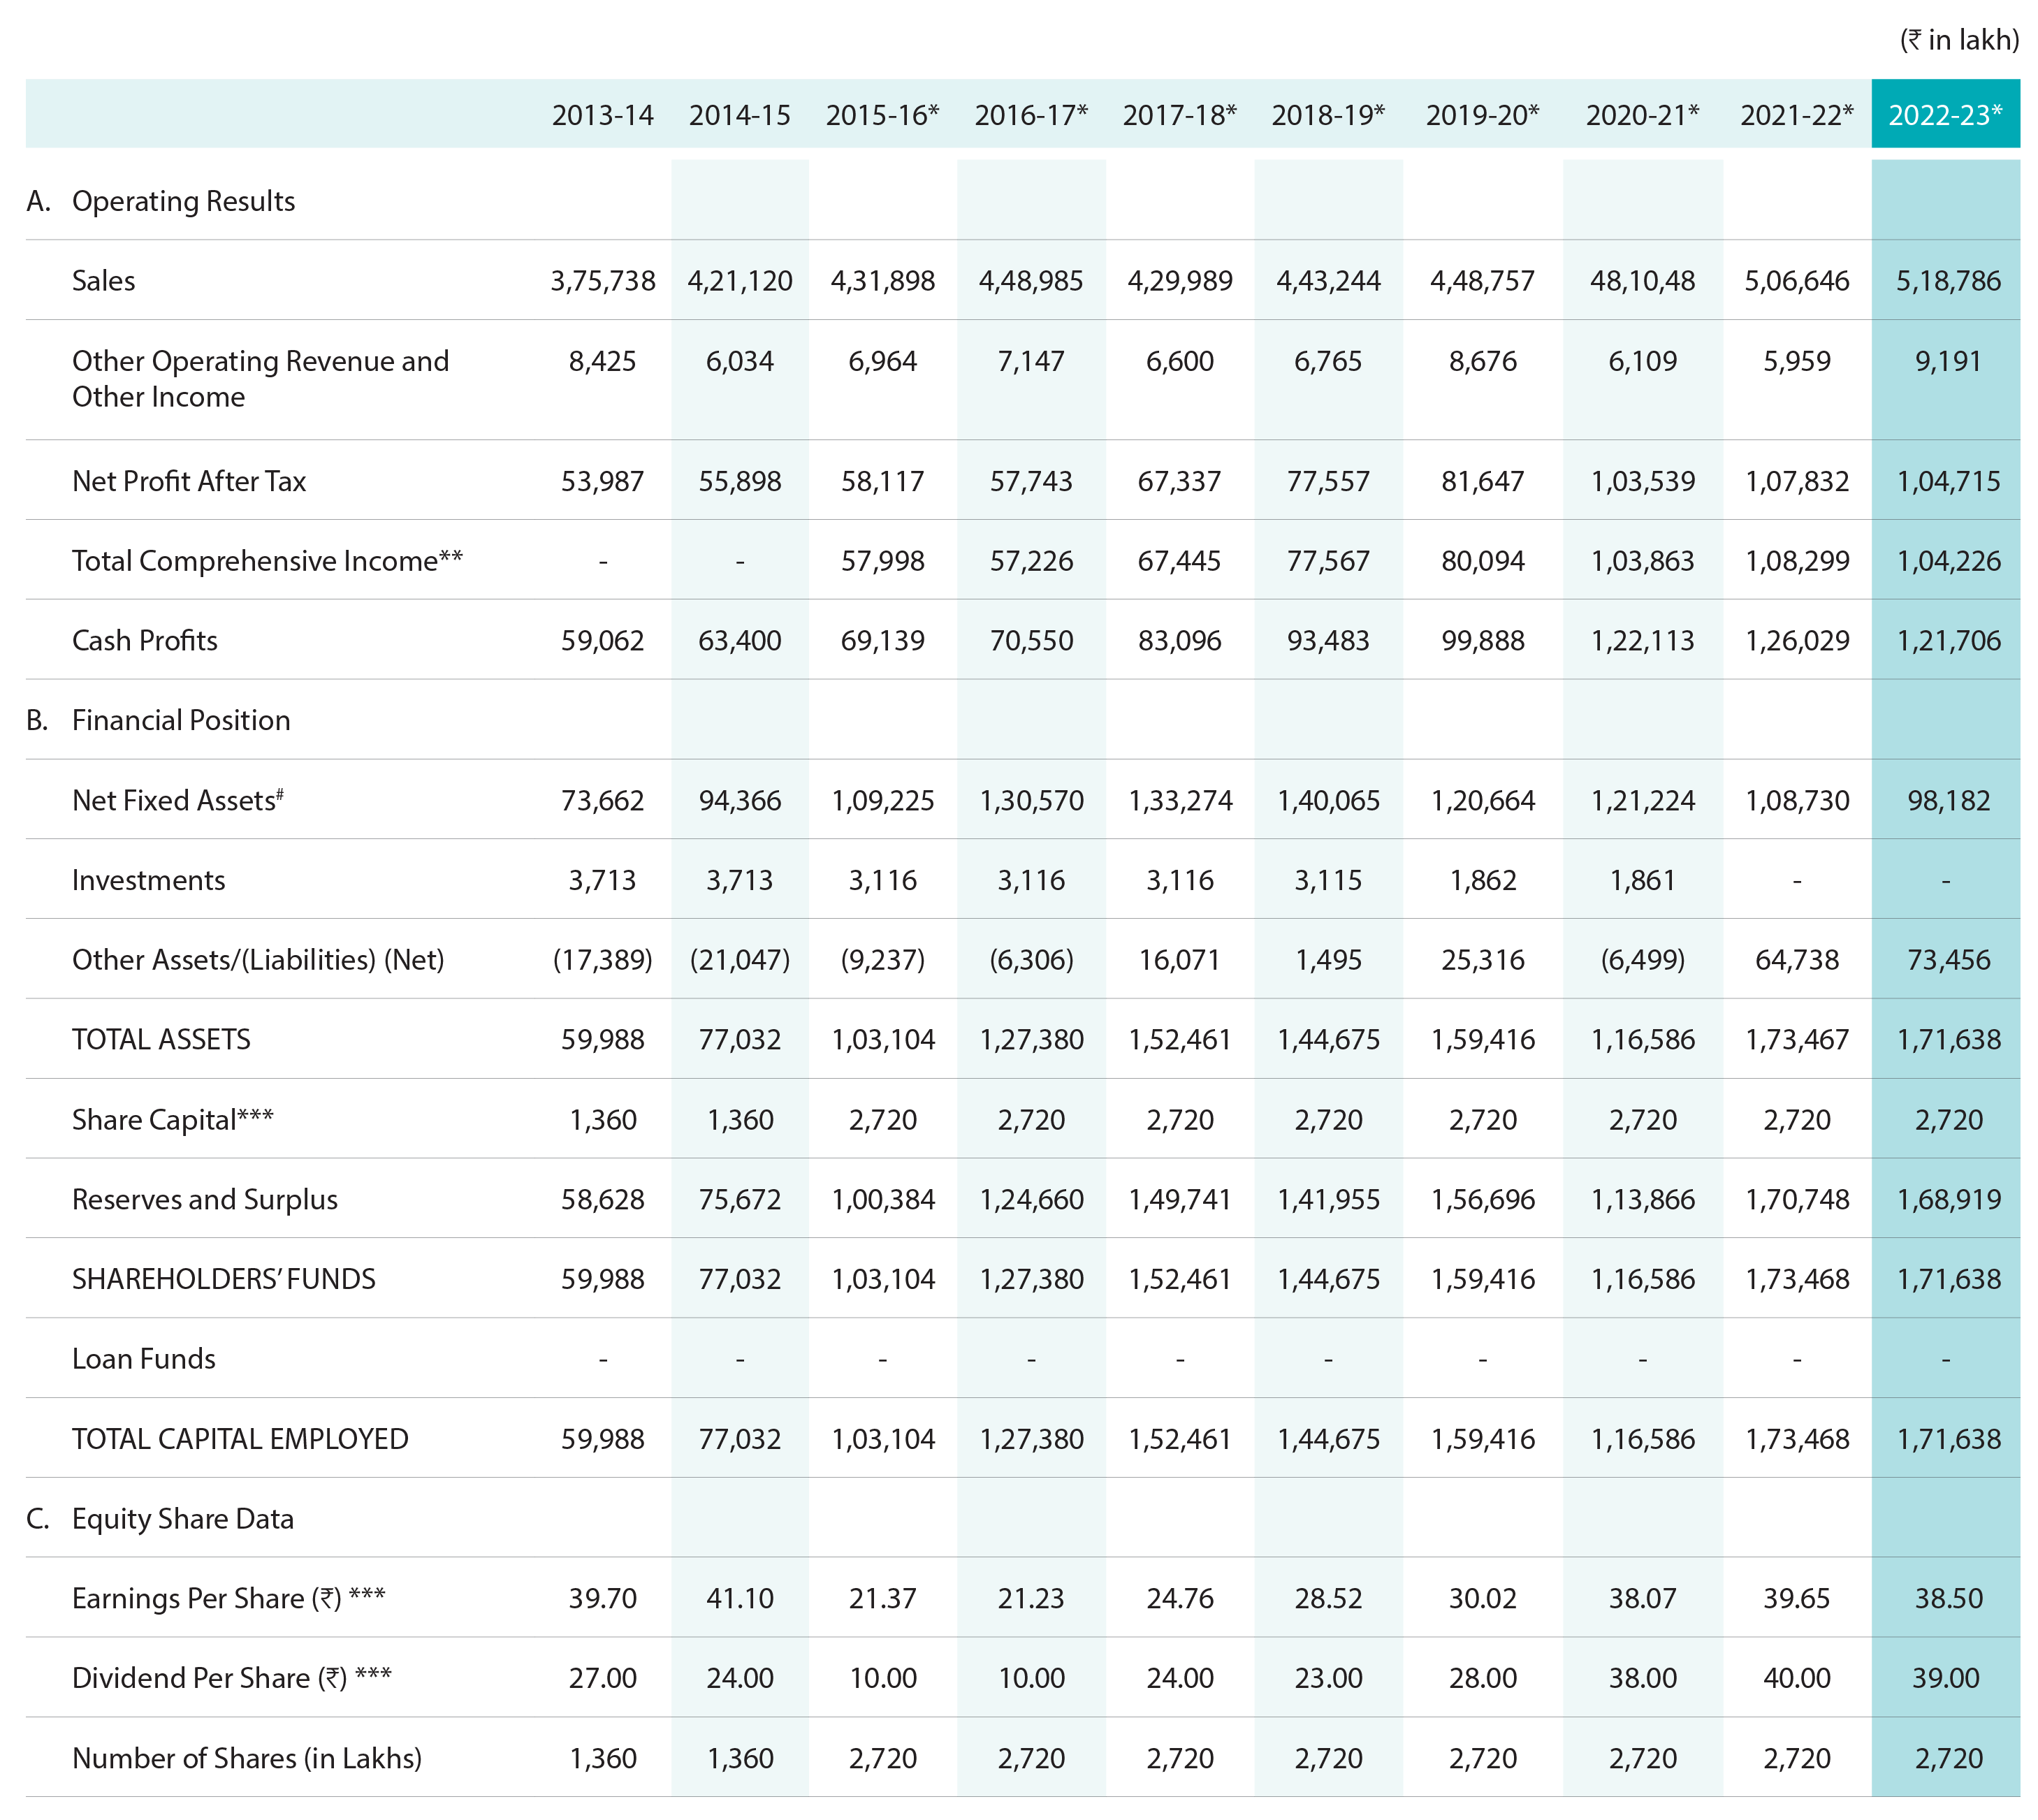Click 'Other Assets/(Liabilities) (Net)' row label
Screen dimensions: 2038x1820
coord(258,960)
